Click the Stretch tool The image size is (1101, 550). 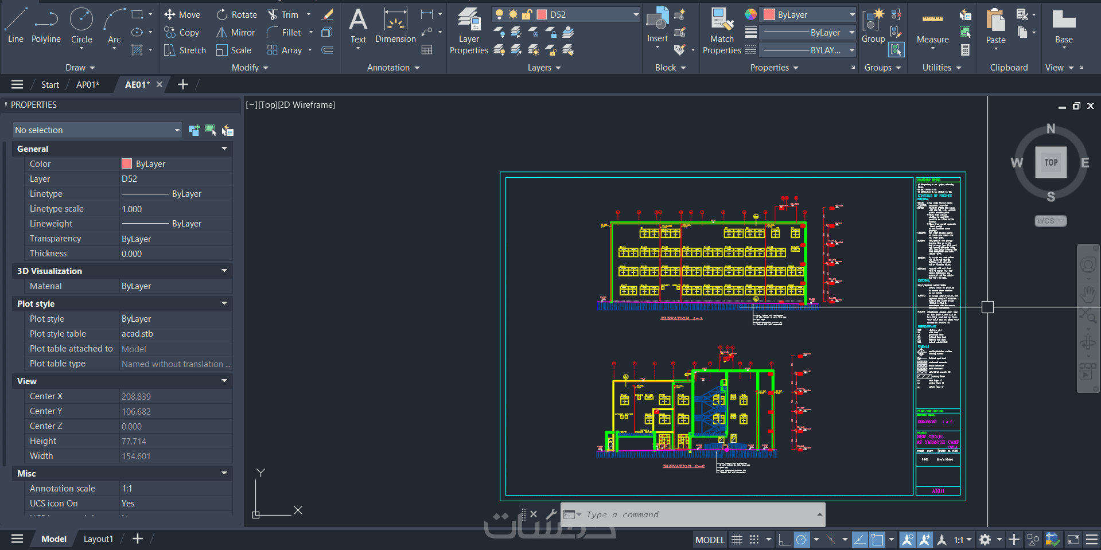(x=185, y=50)
